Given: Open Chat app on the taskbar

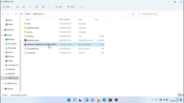Looking at the screenshot, I should [93, 100].
